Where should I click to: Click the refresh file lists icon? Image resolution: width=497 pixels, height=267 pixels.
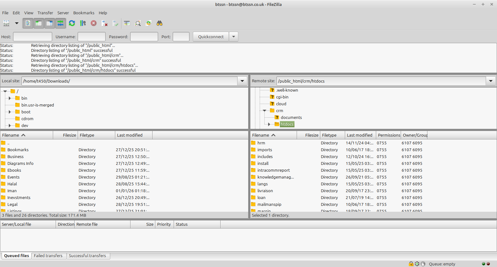pos(72,23)
